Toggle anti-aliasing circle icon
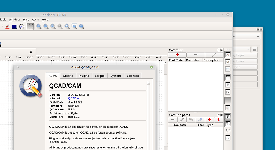The image size is (275, 150). pos(21,27)
